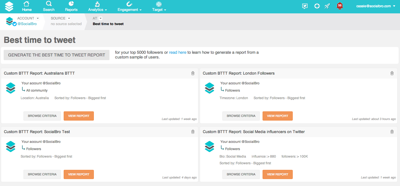Browse criteria for London Followers report
This screenshot has height=186, width=400.
click(241, 116)
